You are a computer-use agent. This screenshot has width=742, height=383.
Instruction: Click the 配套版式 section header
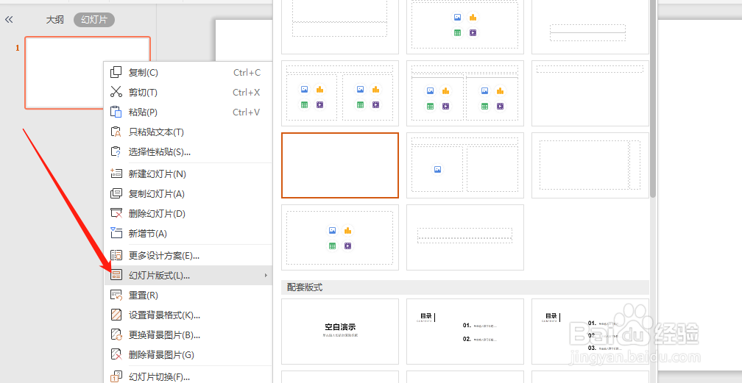465,287
